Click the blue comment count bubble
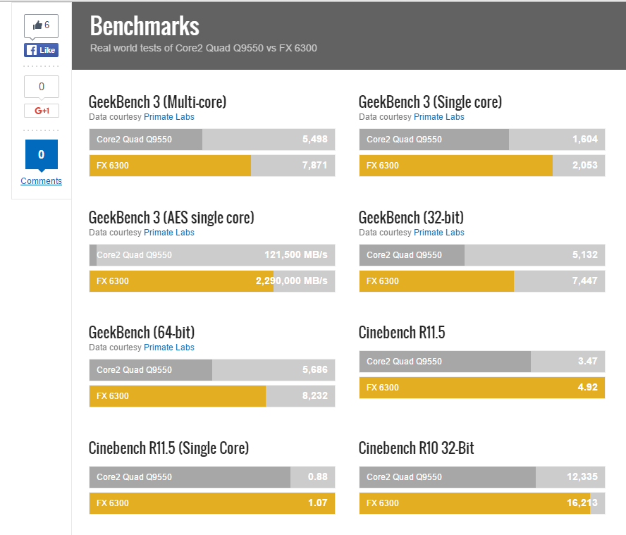626x535 pixels. [x=42, y=154]
